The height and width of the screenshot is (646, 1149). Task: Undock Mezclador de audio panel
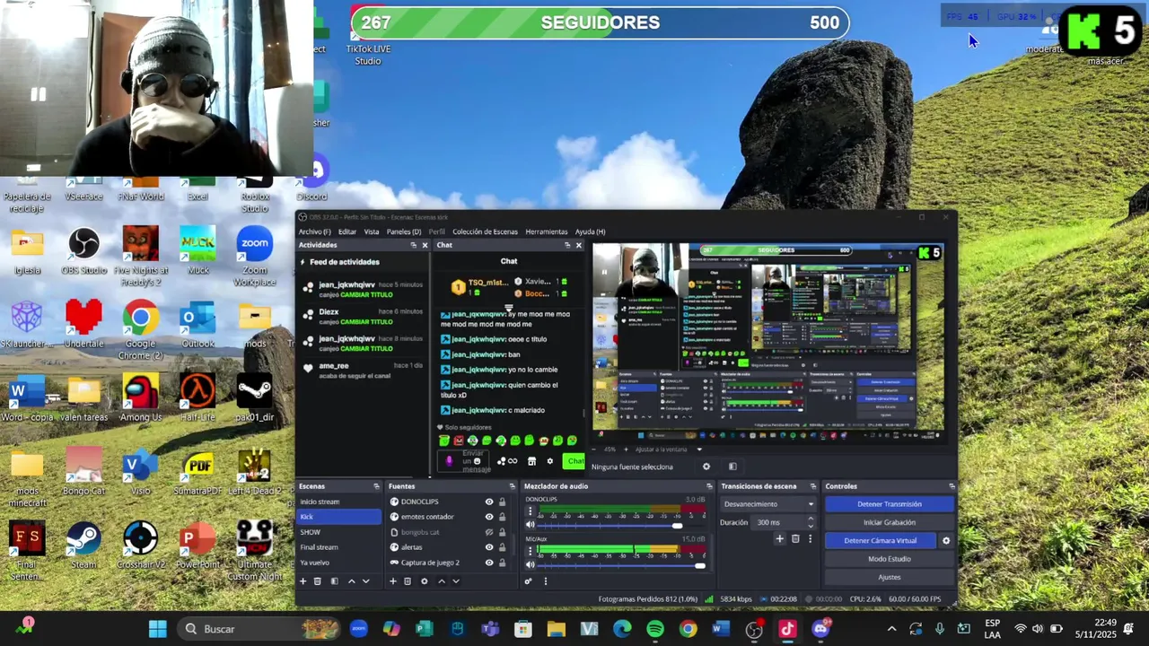708,486
